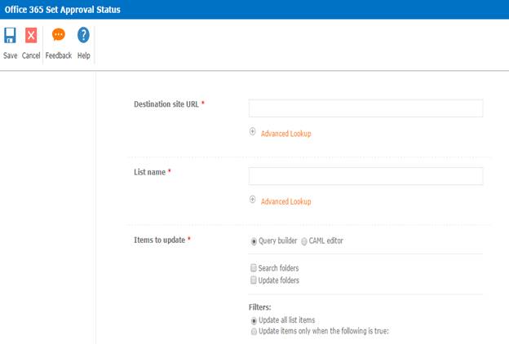Click the Feedback label in toolbar
Image resolution: width=509 pixels, height=344 pixels.
coord(59,55)
